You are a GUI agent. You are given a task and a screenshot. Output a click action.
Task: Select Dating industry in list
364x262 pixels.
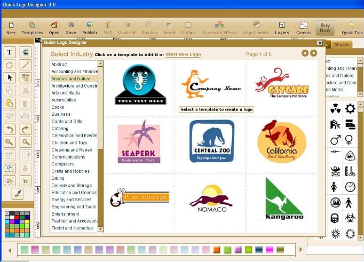(74, 178)
